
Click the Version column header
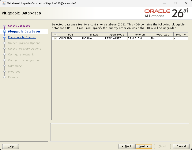click(x=139, y=35)
